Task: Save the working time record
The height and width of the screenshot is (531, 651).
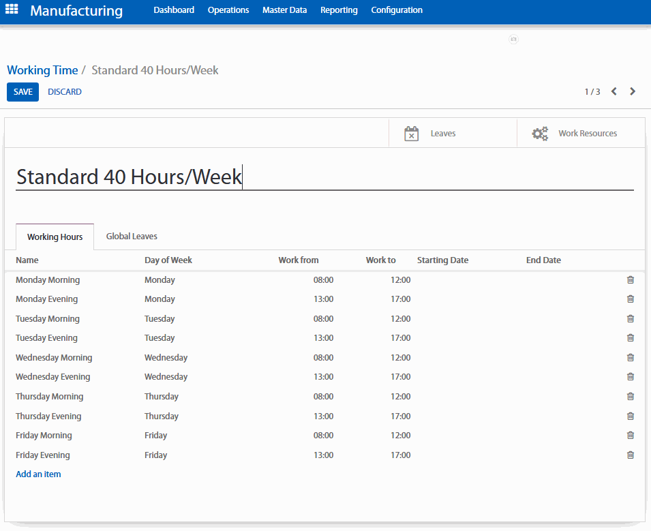Action: (x=22, y=92)
